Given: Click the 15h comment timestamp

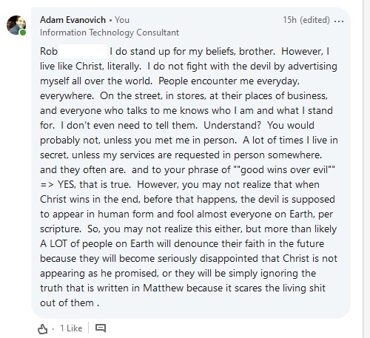Looking at the screenshot, I should [x=289, y=20].
